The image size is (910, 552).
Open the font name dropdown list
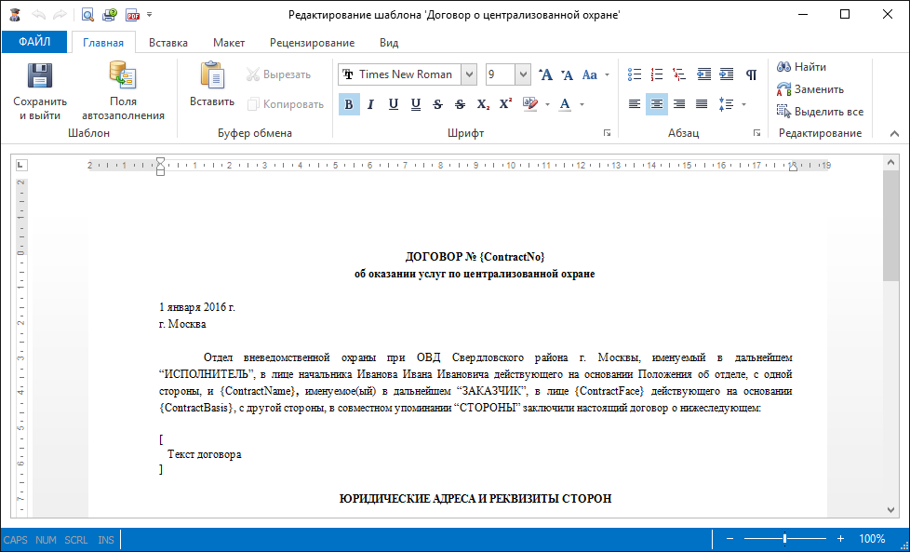pyautogui.click(x=470, y=74)
